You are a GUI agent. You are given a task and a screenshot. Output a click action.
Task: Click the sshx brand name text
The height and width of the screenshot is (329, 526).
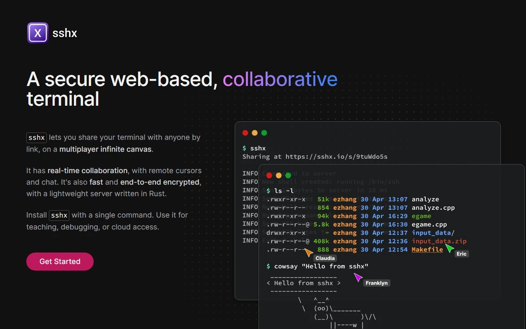tap(65, 33)
